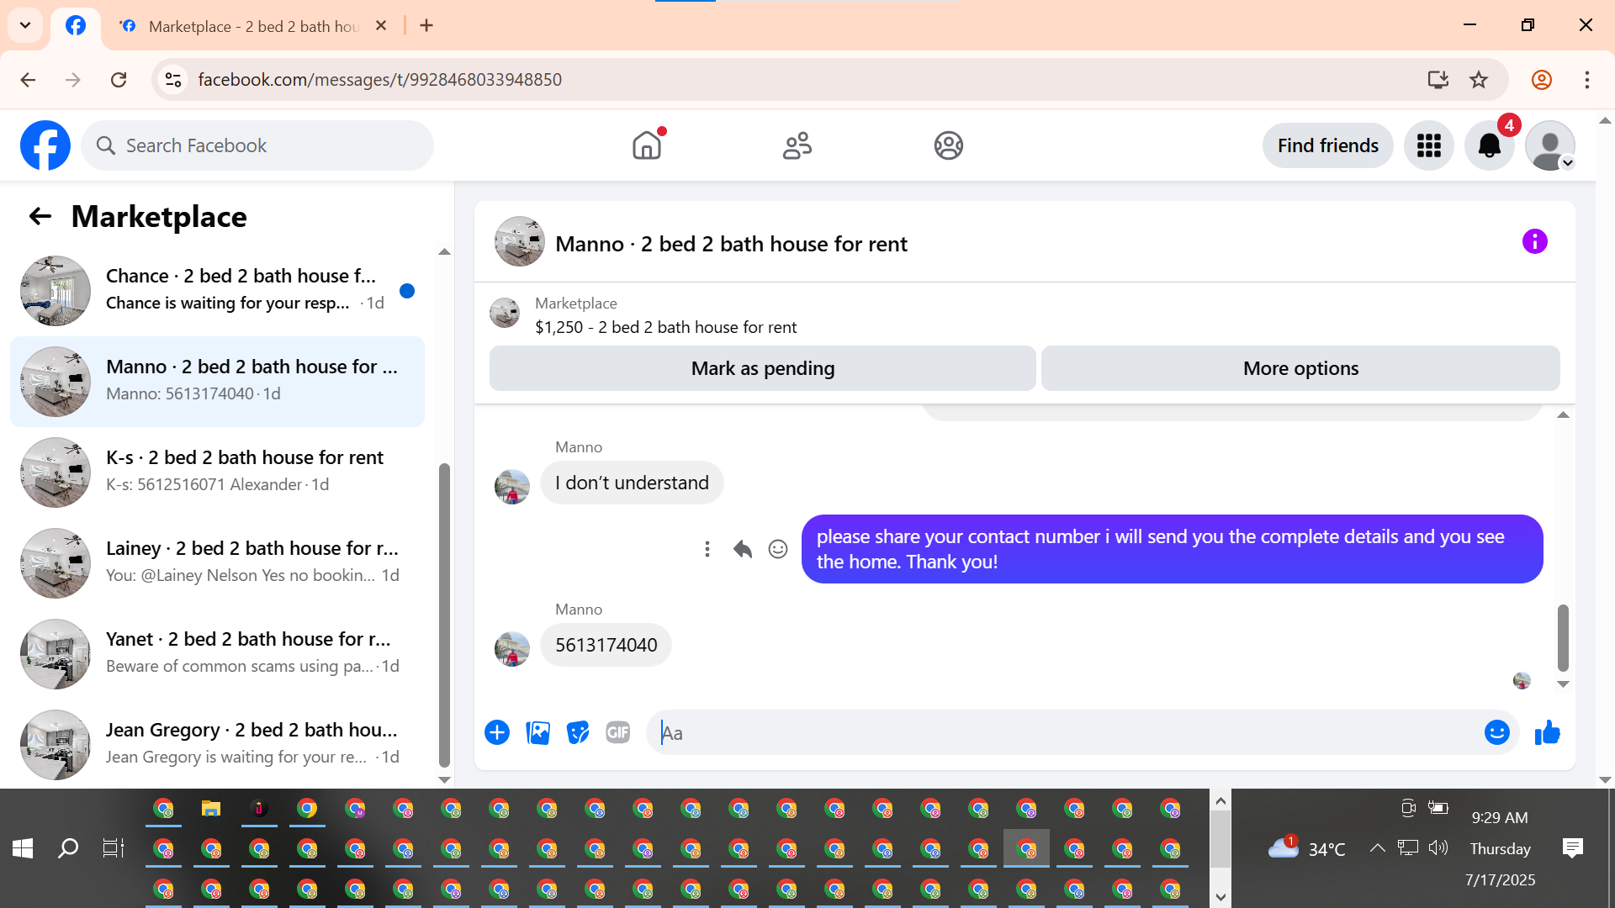Open the Yanet conversation
The image size is (1615, 908).
[x=217, y=654]
